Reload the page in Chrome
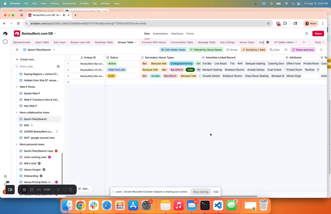Screen dimensions: 331x214 coord(18,23)
